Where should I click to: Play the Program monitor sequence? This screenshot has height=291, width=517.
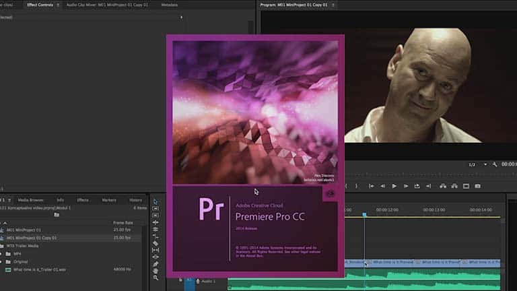[x=394, y=186]
